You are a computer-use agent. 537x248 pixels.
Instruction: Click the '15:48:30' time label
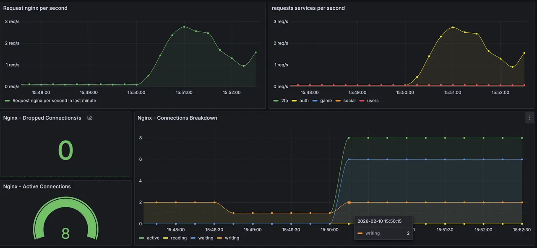tap(214, 230)
